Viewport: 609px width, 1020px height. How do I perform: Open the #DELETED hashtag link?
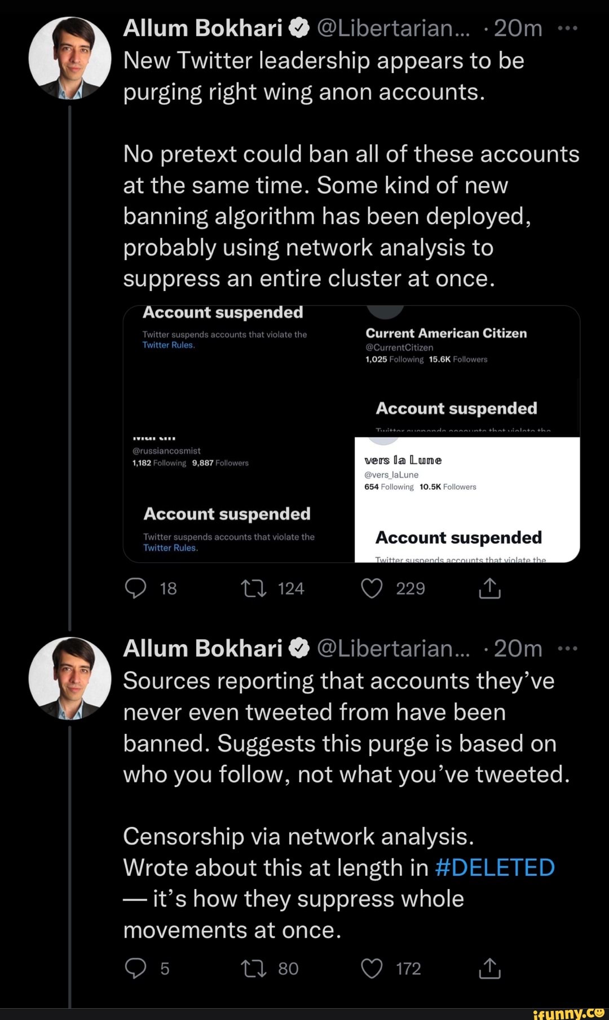pyautogui.click(x=495, y=868)
